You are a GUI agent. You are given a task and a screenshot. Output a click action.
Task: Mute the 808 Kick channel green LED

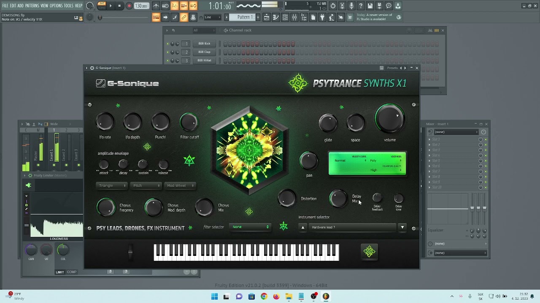[x=167, y=44]
